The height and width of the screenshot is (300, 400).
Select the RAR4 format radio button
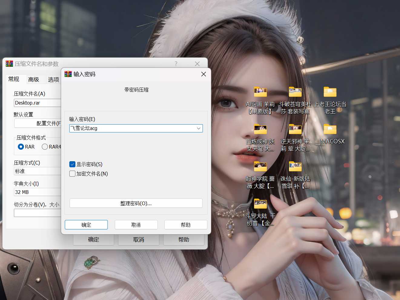(45, 147)
